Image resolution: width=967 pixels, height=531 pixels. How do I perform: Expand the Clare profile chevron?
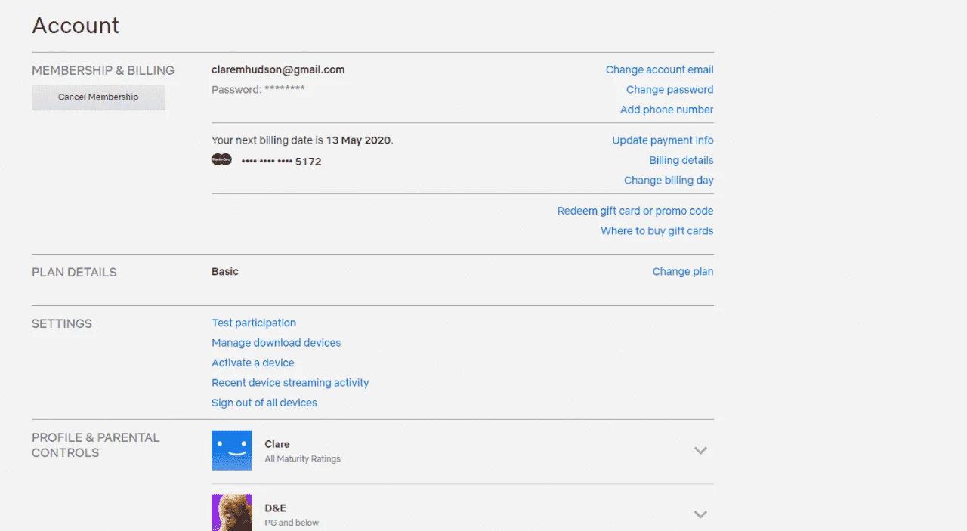(x=700, y=451)
